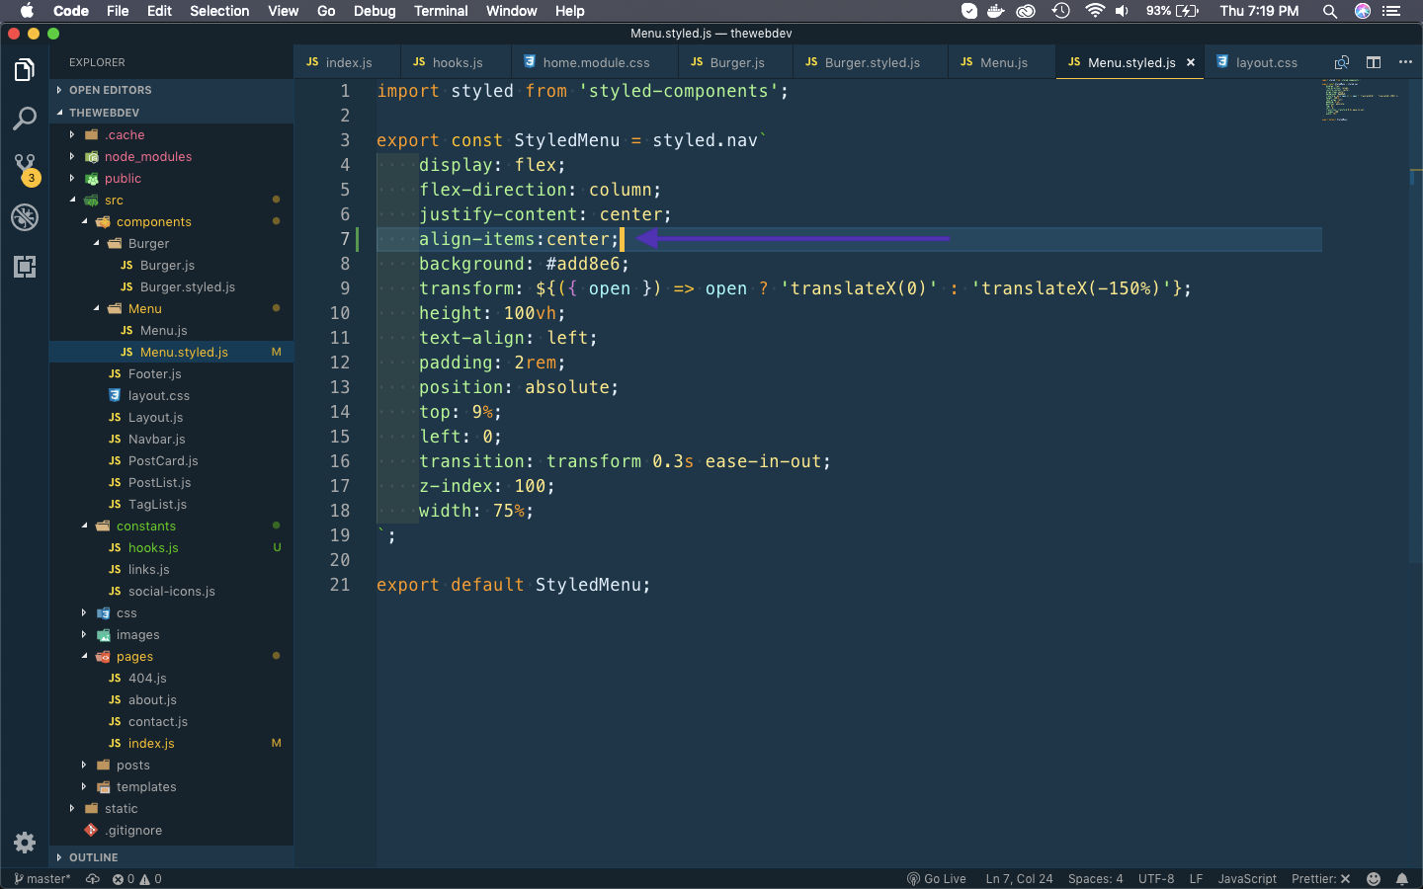The width and height of the screenshot is (1423, 889).
Task: Collapse the pages folder
Action: point(172,656)
